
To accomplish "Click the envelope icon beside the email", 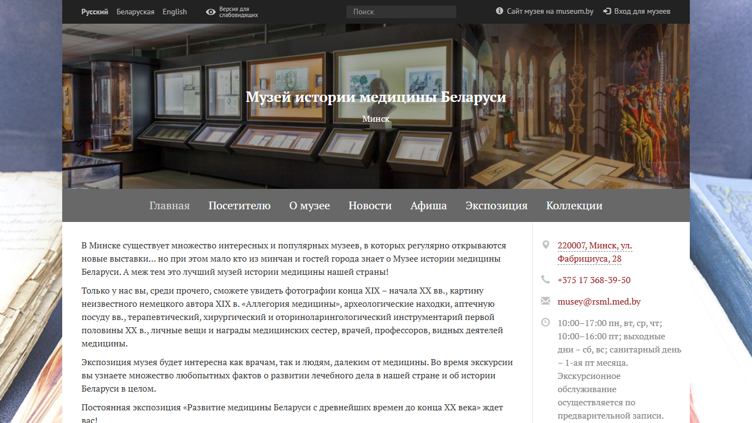I will 546,301.
